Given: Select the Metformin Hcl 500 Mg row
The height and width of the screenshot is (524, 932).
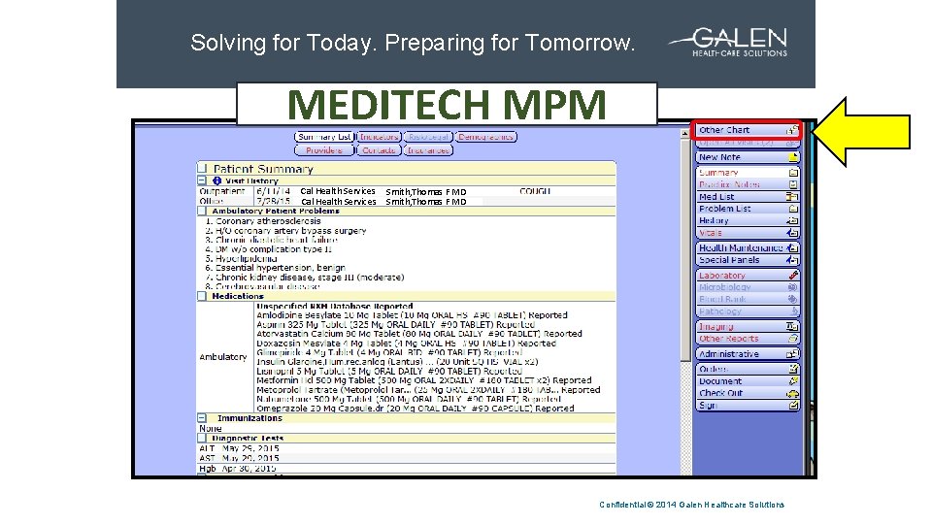Looking at the screenshot, I should click(x=424, y=380).
